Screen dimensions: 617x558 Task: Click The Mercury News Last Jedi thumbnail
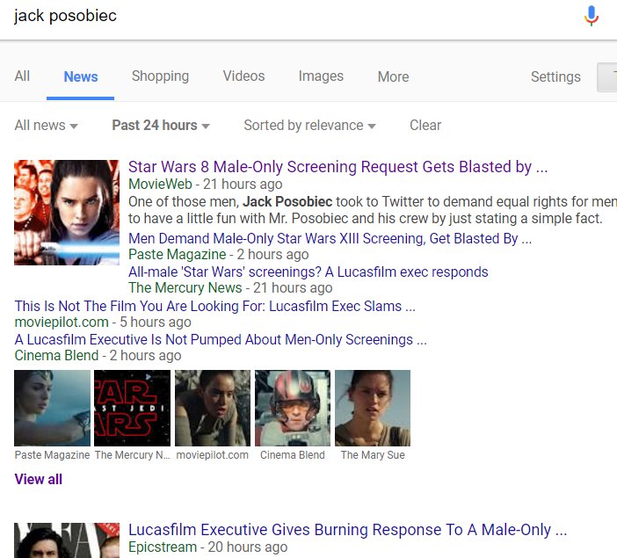[x=132, y=408]
